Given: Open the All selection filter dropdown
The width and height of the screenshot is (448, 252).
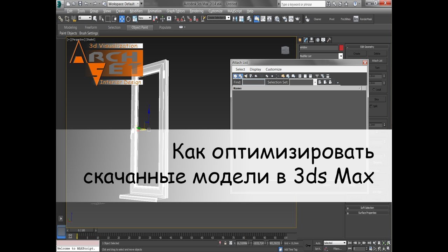Looking at the screenshot, I should point(85,18).
